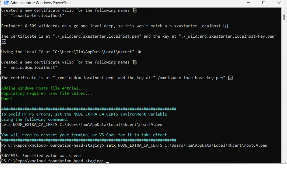Image resolution: width=287 pixels, height=184 pixels.
Task: Click the "Administrator: Windows PowerShell" title text
Action: coord(41,3)
